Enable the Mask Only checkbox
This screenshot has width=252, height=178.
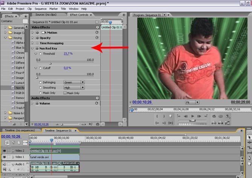point(64,93)
